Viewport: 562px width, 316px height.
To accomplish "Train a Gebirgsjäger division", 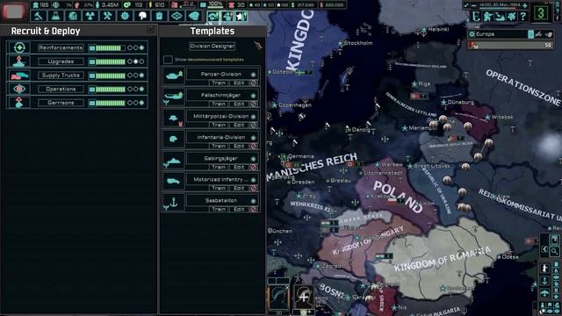I will pos(219,167).
